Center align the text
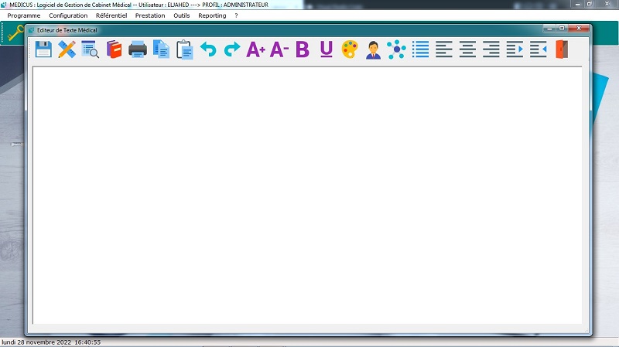Image resolution: width=619 pixels, height=347 pixels. [467, 49]
